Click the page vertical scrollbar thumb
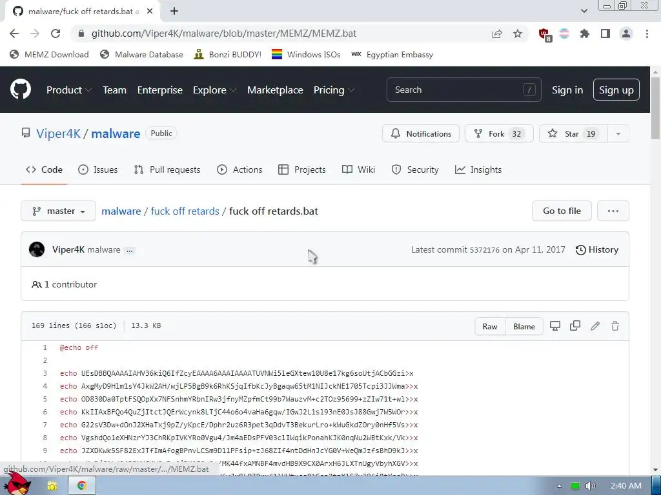 656,110
